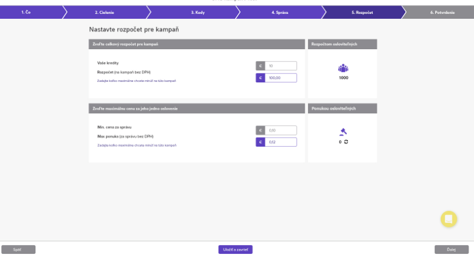Go to step 1. Čo
Image resolution: width=474 pixels, height=260 pixels.
pos(32,12)
